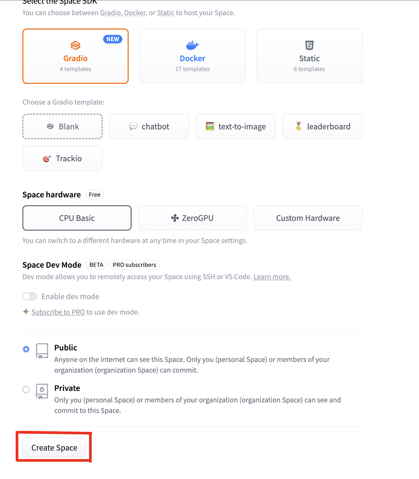Pick the Static HTML5 icon
Viewport: 419px width, 479px height.
(309, 46)
